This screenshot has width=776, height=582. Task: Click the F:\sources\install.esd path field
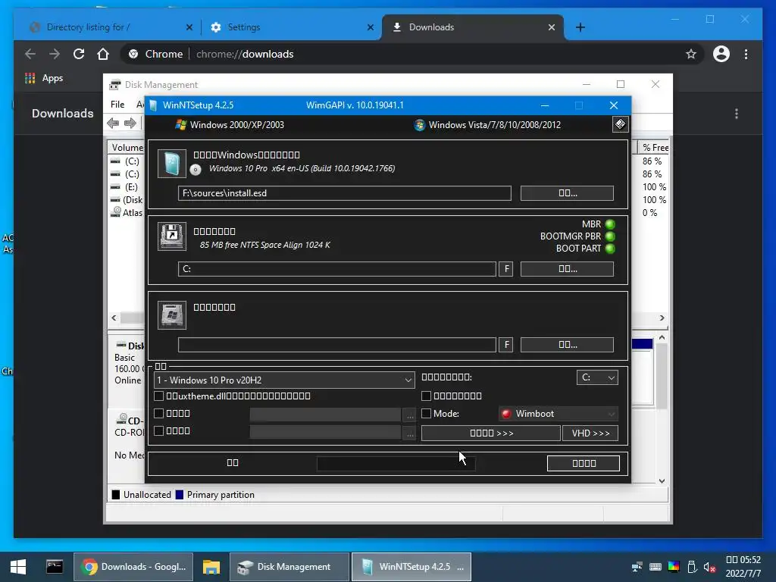(x=345, y=193)
